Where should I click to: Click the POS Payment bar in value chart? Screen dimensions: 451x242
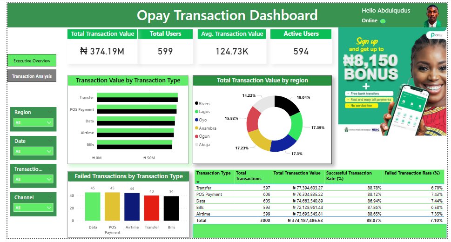click(x=137, y=109)
